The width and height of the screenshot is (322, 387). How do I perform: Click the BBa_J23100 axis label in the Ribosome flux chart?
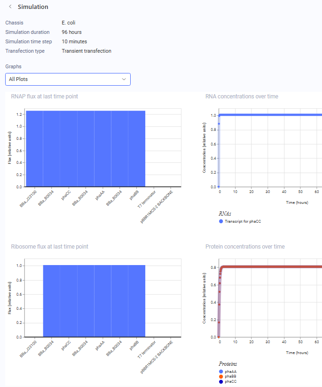pyautogui.click(x=28, y=349)
